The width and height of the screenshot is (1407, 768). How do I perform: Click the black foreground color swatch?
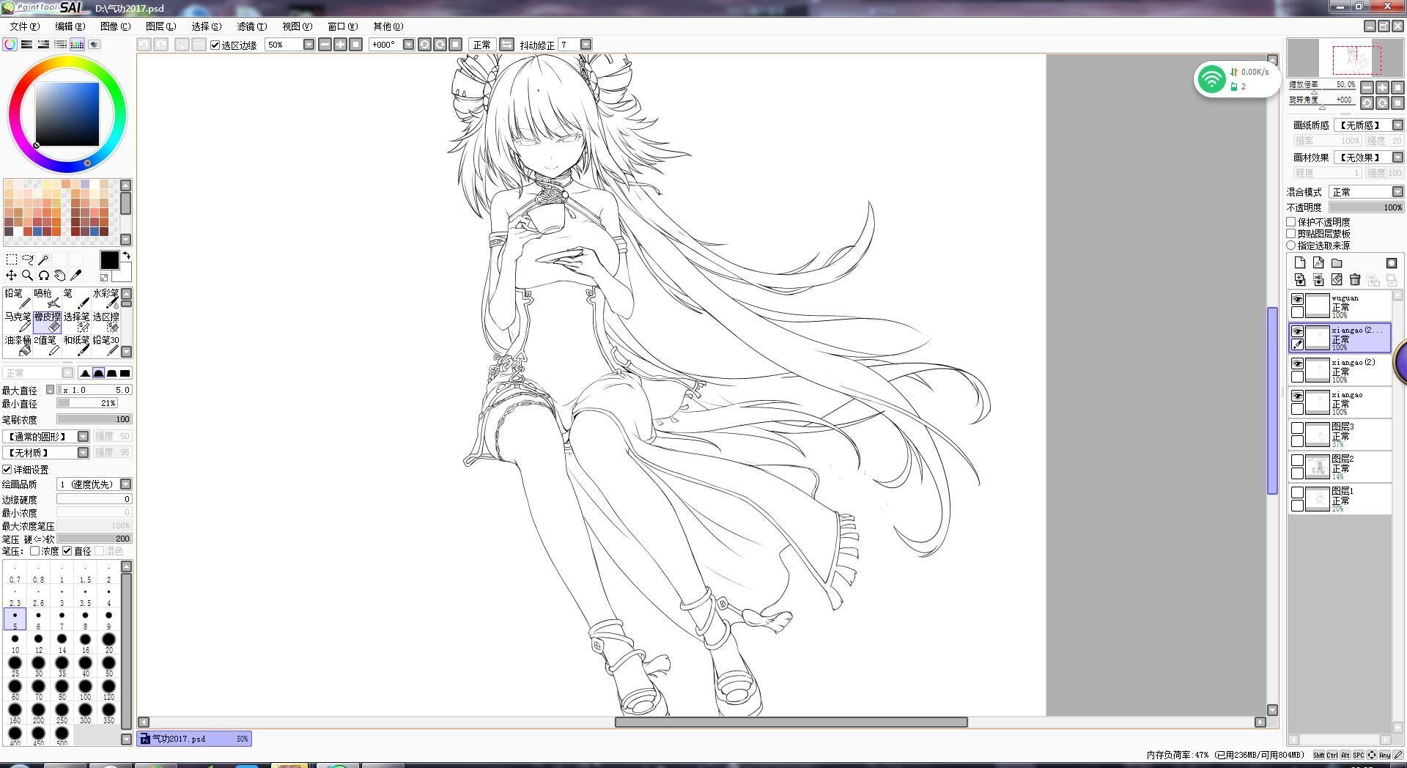point(109,260)
